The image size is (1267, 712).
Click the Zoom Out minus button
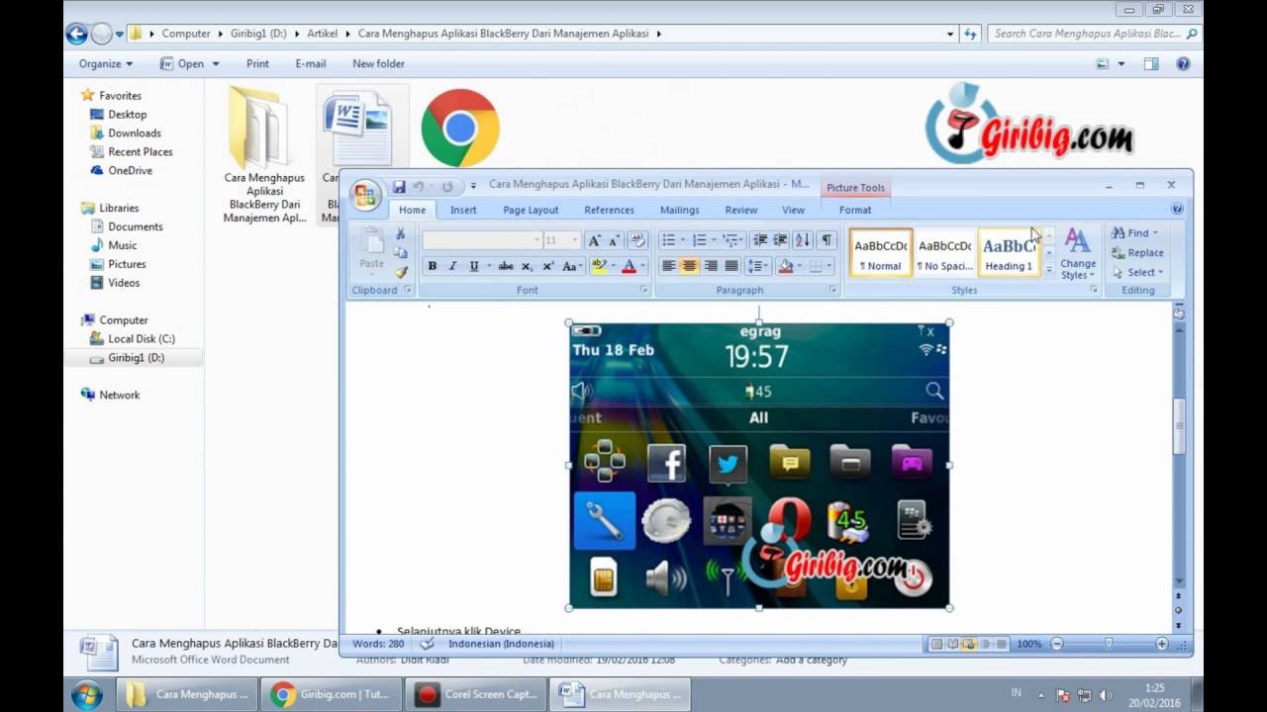pyautogui.click(x=1056, y=644)
